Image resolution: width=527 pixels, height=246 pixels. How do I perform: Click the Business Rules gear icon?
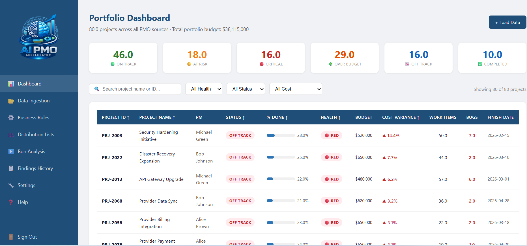[x=11, y=118]
